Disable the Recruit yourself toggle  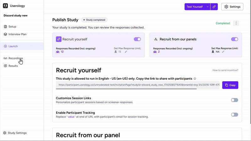tap(137, 39)
